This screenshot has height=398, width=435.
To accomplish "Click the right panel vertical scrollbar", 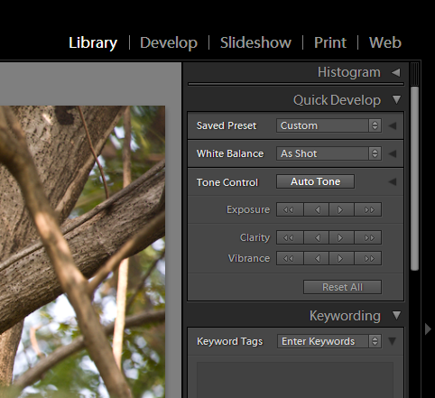I will [414, 179].
